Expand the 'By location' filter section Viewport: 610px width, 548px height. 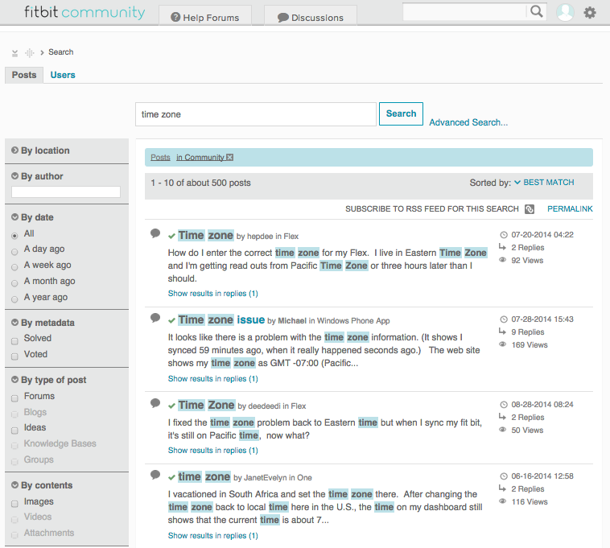coord(15,150)
